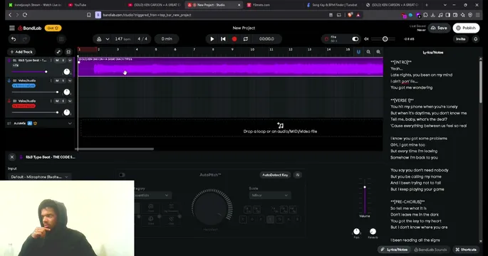488x256 pixels.
Task: Adjust pan knob on R&B Type Beat track
Action: click(x=66, y=72)
